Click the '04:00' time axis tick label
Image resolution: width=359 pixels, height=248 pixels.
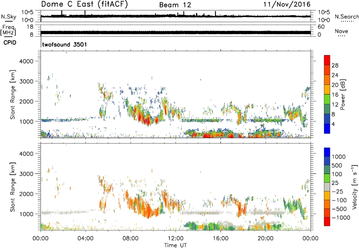pyautogui.click(x=86, y=239)
